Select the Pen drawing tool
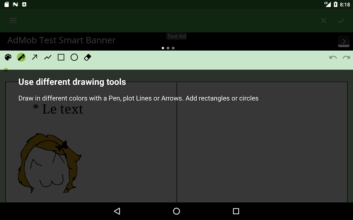The width and height of the screenshot is (353, 220). click(21, 57)
